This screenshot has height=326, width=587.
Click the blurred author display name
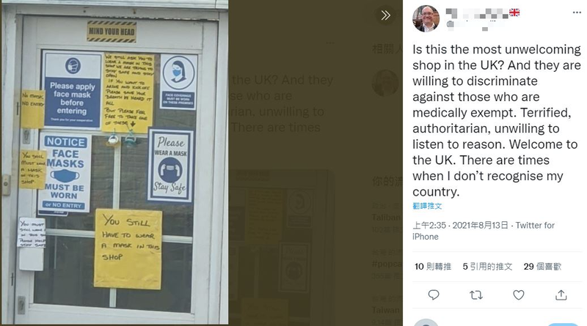click(477, 14)
